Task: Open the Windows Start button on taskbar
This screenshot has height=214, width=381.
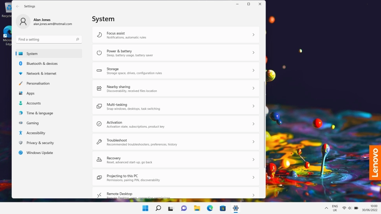Action: 145,208
